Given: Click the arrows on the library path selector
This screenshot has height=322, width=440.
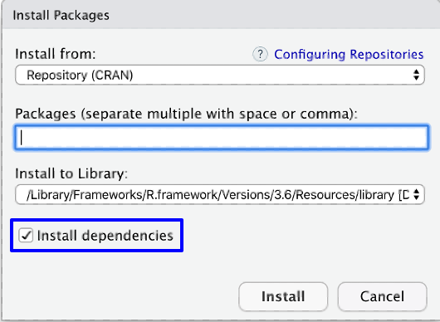Looking at the screenshot, I should (417, 194).
